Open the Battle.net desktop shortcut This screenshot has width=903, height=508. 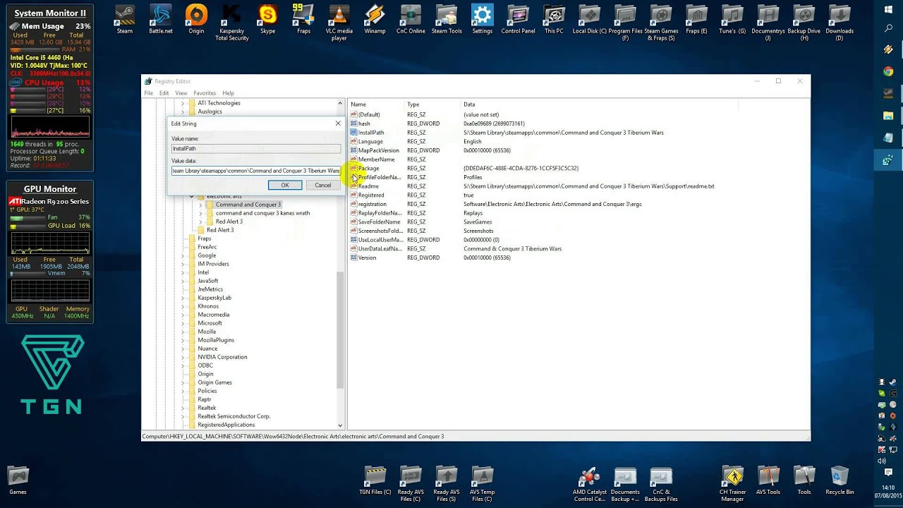[x=161, y=19]
